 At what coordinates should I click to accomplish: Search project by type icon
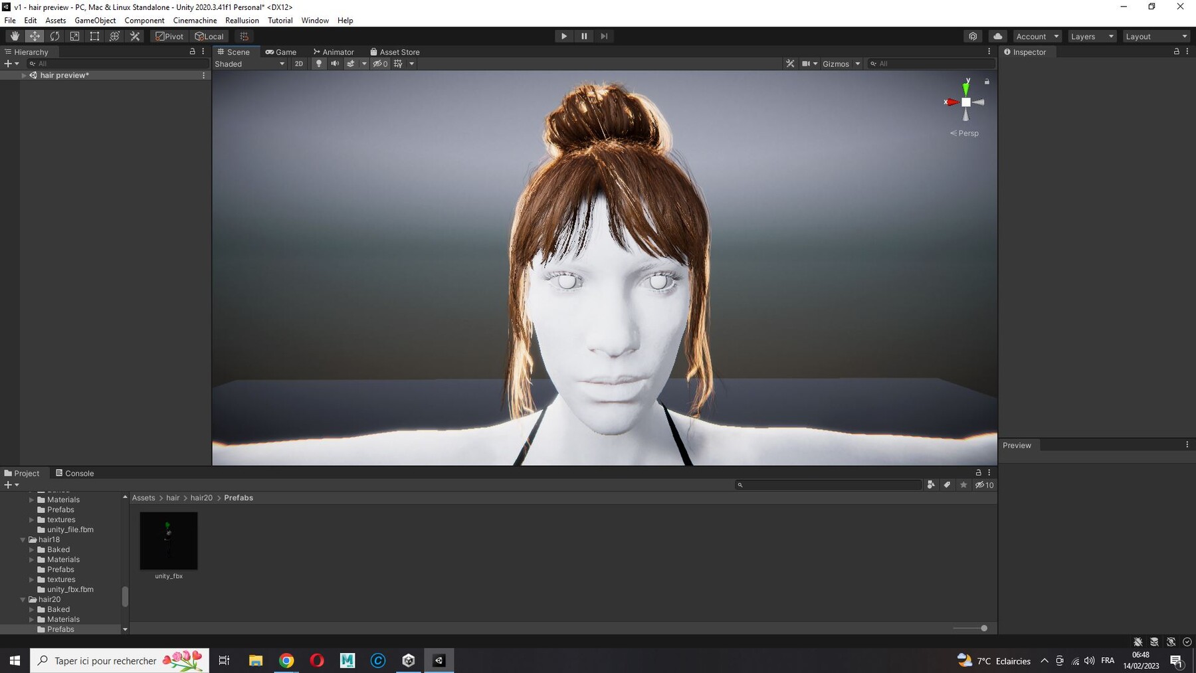(931, 485)
